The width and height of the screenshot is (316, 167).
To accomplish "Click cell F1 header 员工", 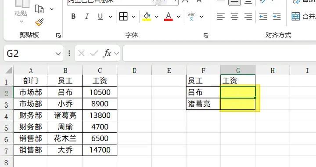I will coord(203,81).
